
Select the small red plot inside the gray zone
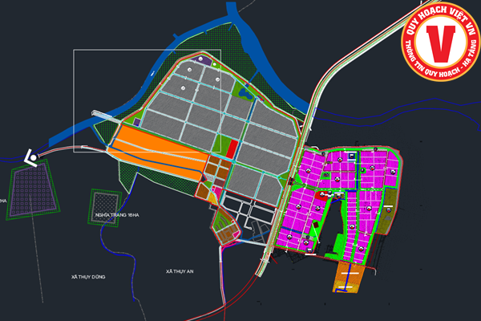pyautogui.click(x=232, y=149)
